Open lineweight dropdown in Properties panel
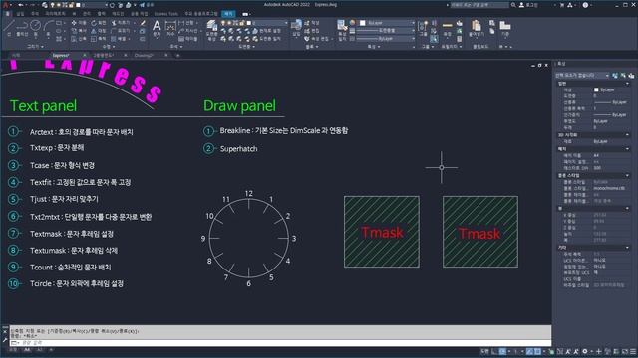 coord(386,31)
